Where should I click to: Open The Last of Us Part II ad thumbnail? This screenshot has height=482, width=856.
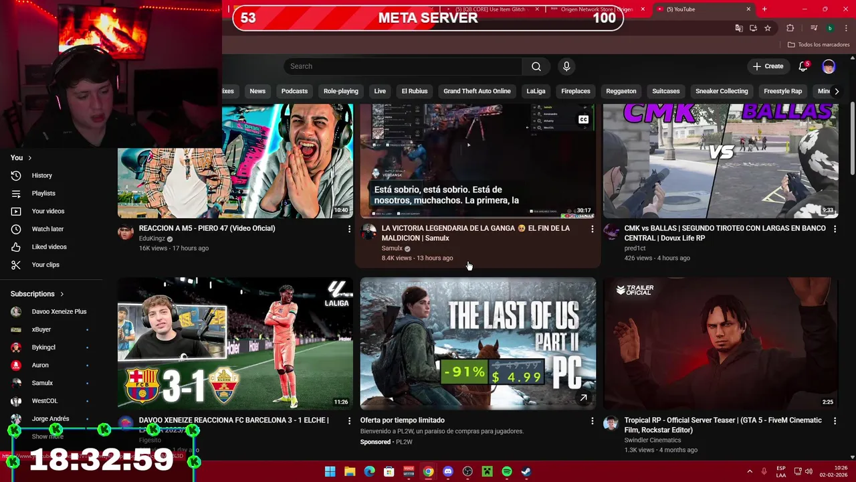[478, 343]
